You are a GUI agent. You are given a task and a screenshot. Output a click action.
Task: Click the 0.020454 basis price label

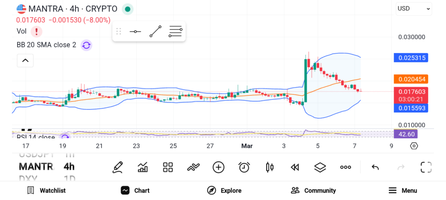click(x=411, y=79)
